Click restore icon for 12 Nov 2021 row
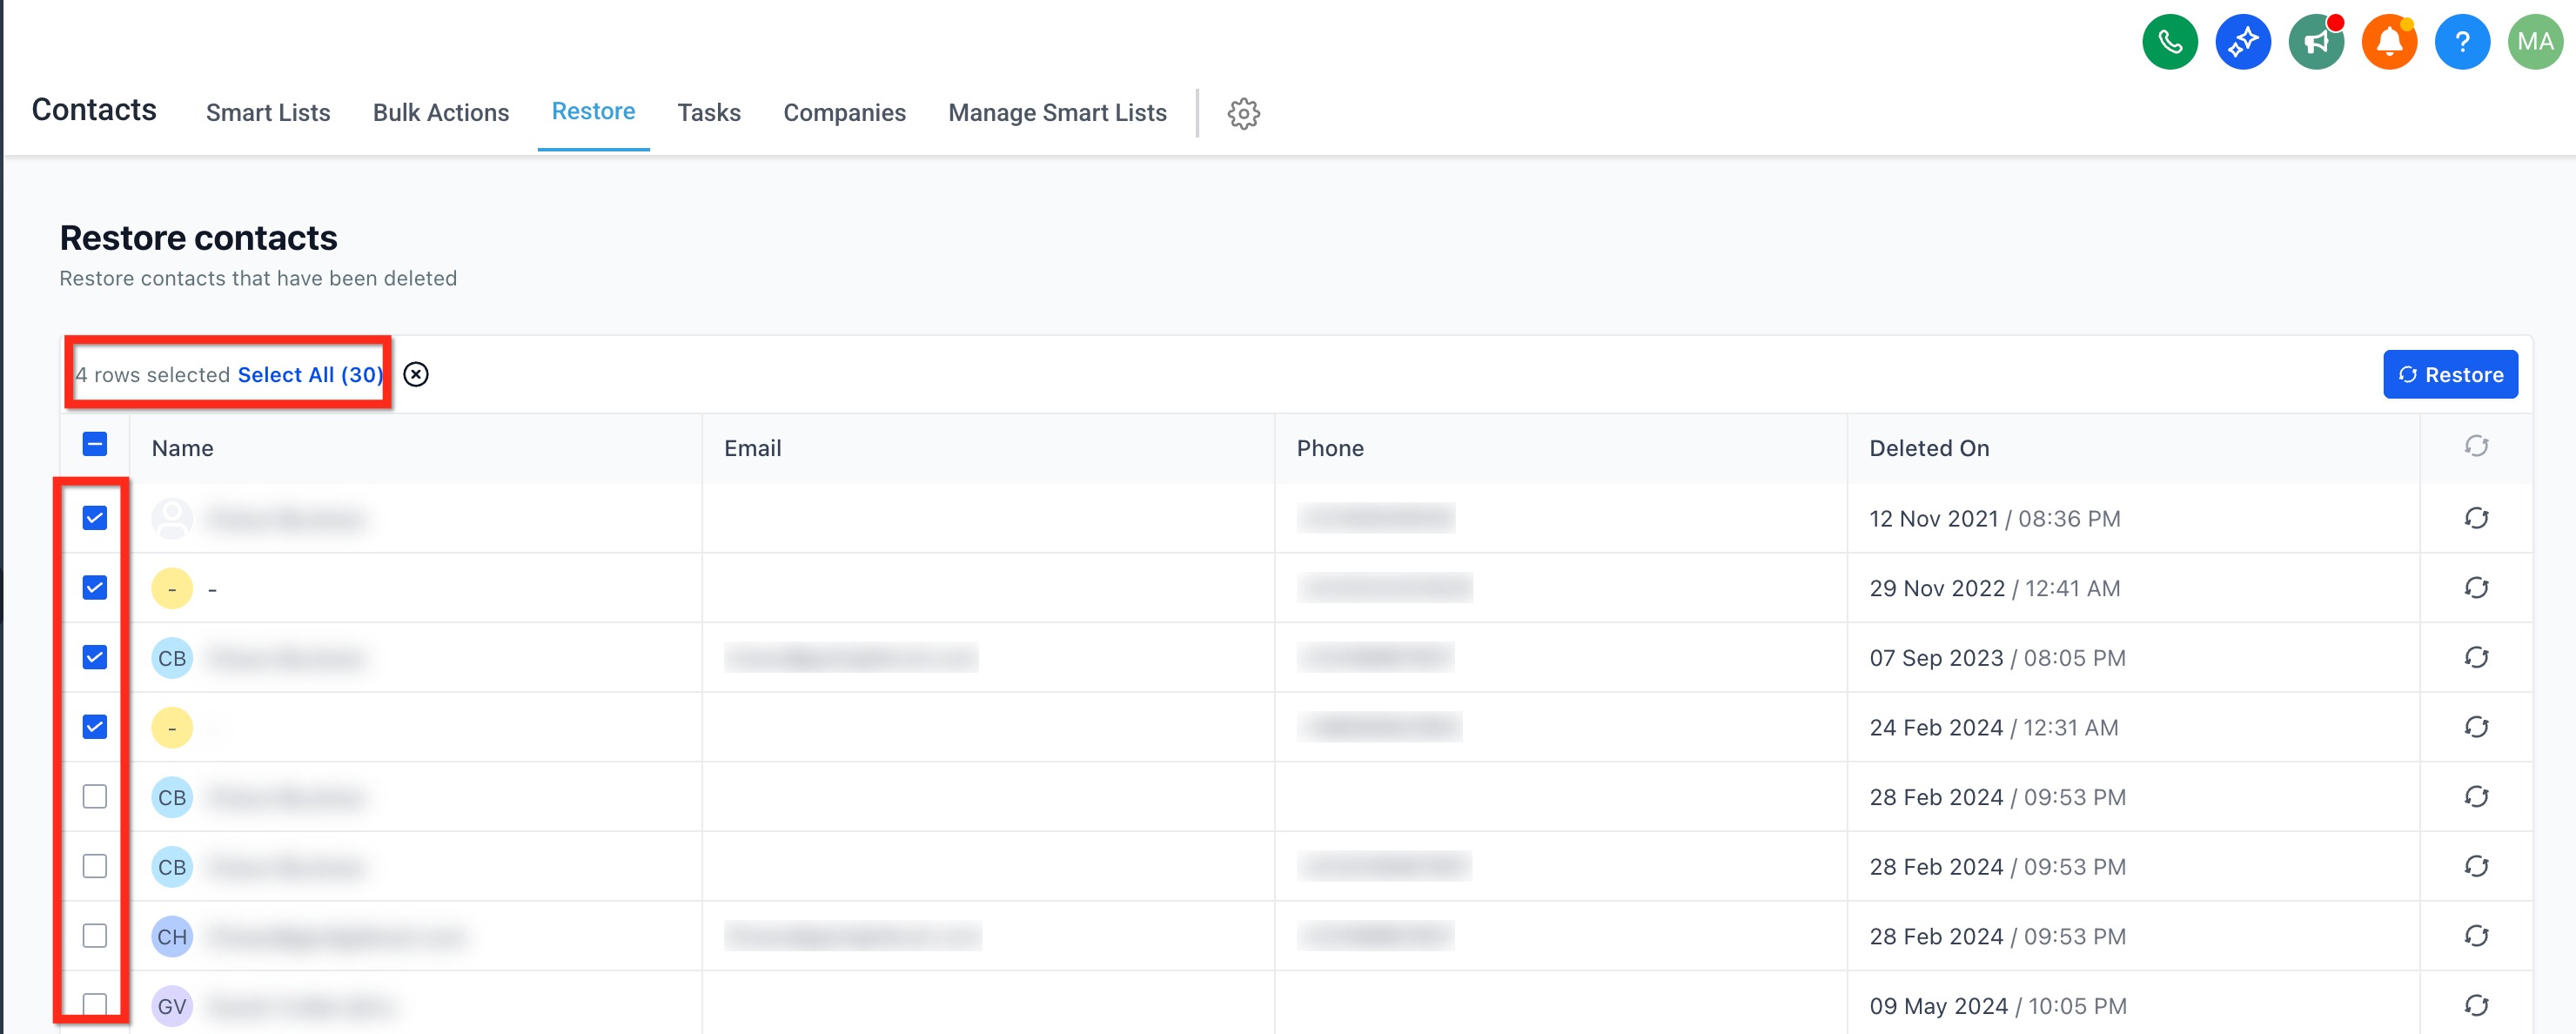Viewport: 2576px width, 1034px height. click(x=2475, y=518)
